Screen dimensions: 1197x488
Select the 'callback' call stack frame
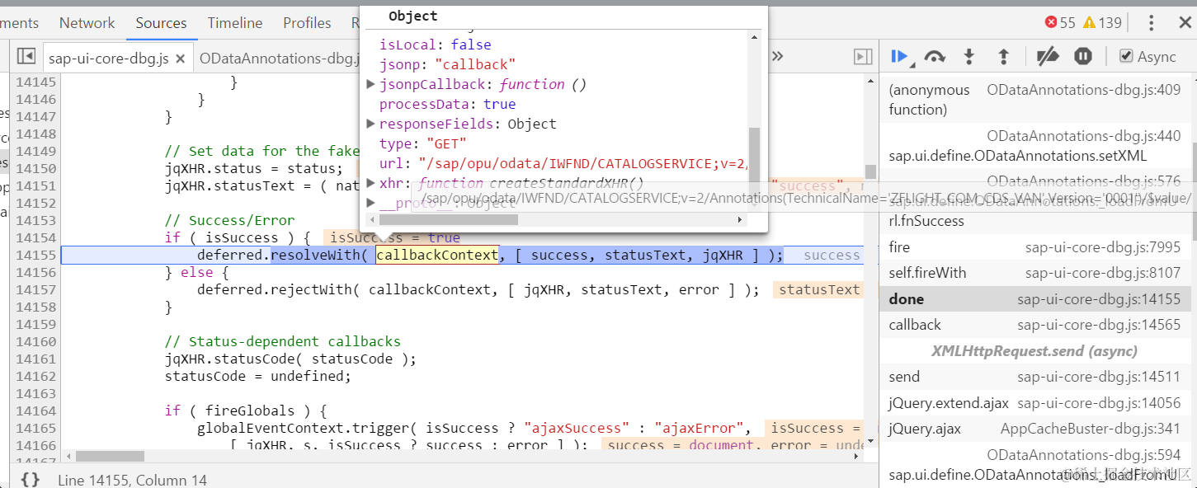pyautogui.click(x=1034, y=325)
